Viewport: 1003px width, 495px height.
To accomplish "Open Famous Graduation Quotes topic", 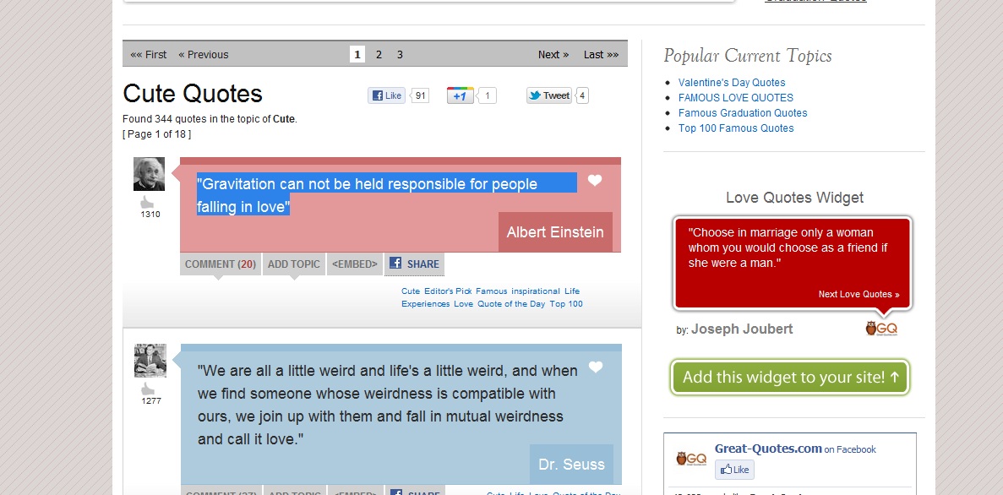I will [743, 113].
